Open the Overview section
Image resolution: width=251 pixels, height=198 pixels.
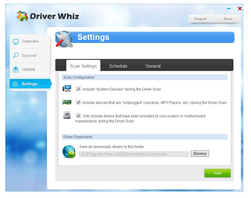coord(30,41)
